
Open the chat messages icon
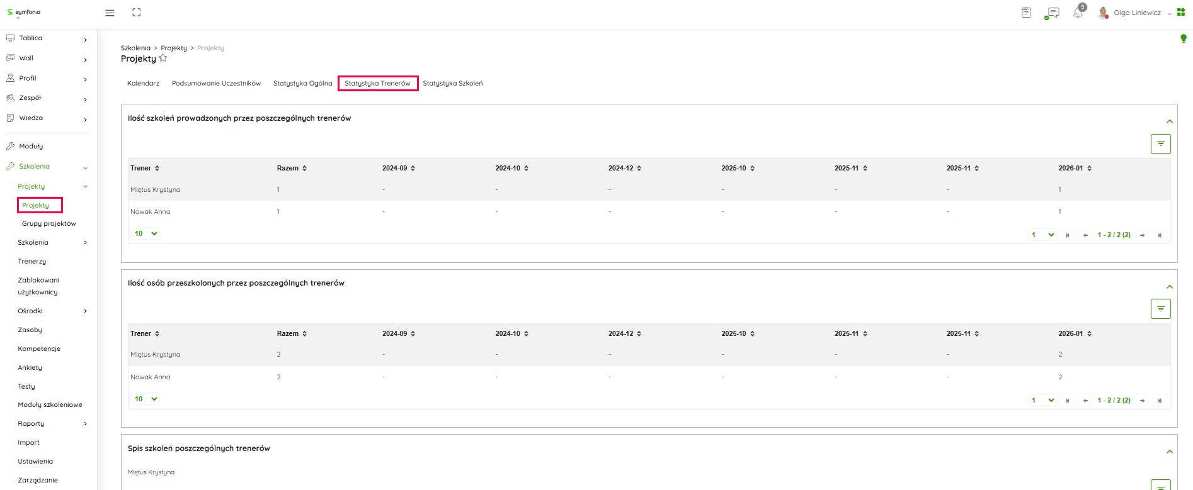(1052, 13)
